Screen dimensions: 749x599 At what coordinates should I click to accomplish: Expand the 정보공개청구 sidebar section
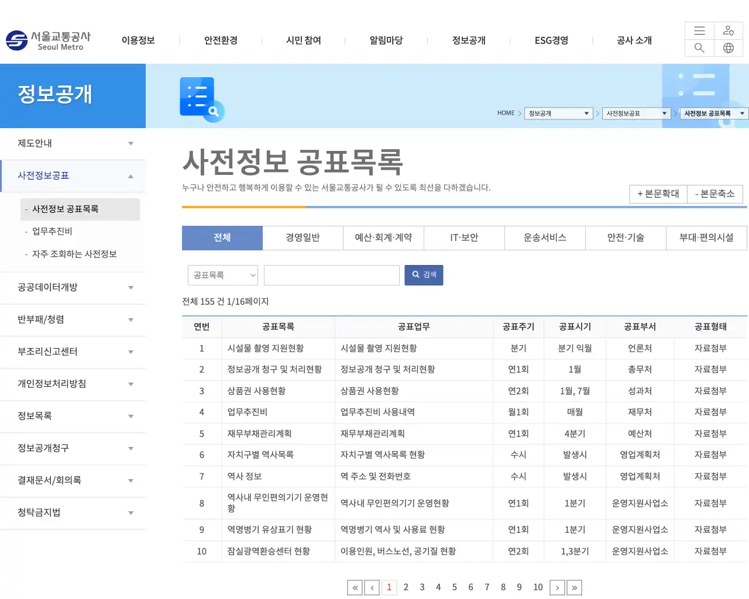[x=73, y=448]
